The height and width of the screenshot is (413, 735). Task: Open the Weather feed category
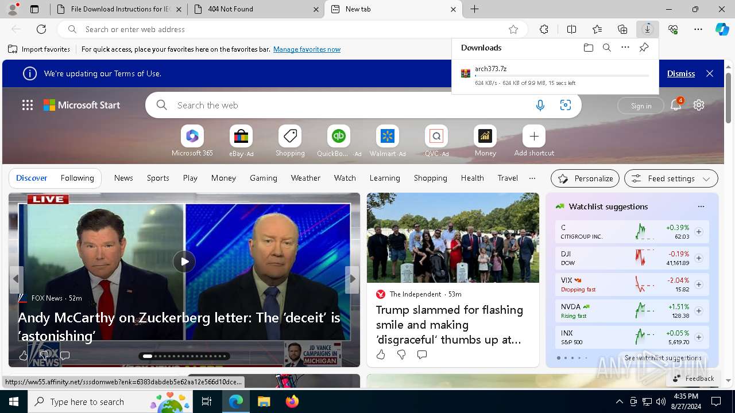click(305, 178)
